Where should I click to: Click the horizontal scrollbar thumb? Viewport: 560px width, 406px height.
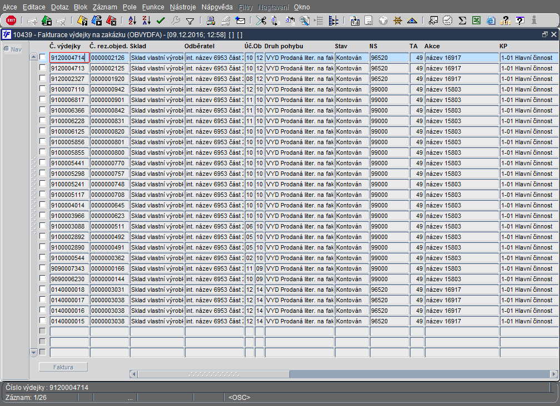[x=213, y=374]
